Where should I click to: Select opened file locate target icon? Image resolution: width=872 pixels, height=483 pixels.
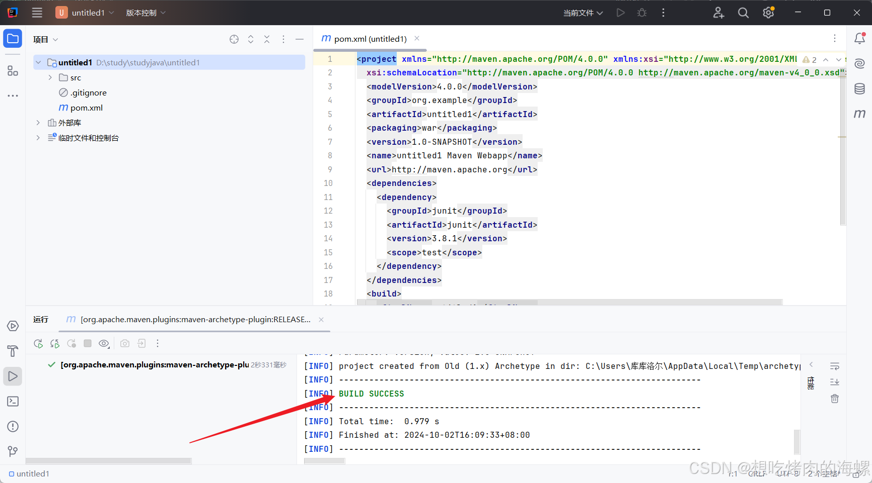tap(234, 39)
